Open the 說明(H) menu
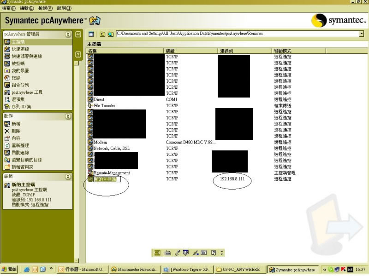 click(x=64, y=8)
